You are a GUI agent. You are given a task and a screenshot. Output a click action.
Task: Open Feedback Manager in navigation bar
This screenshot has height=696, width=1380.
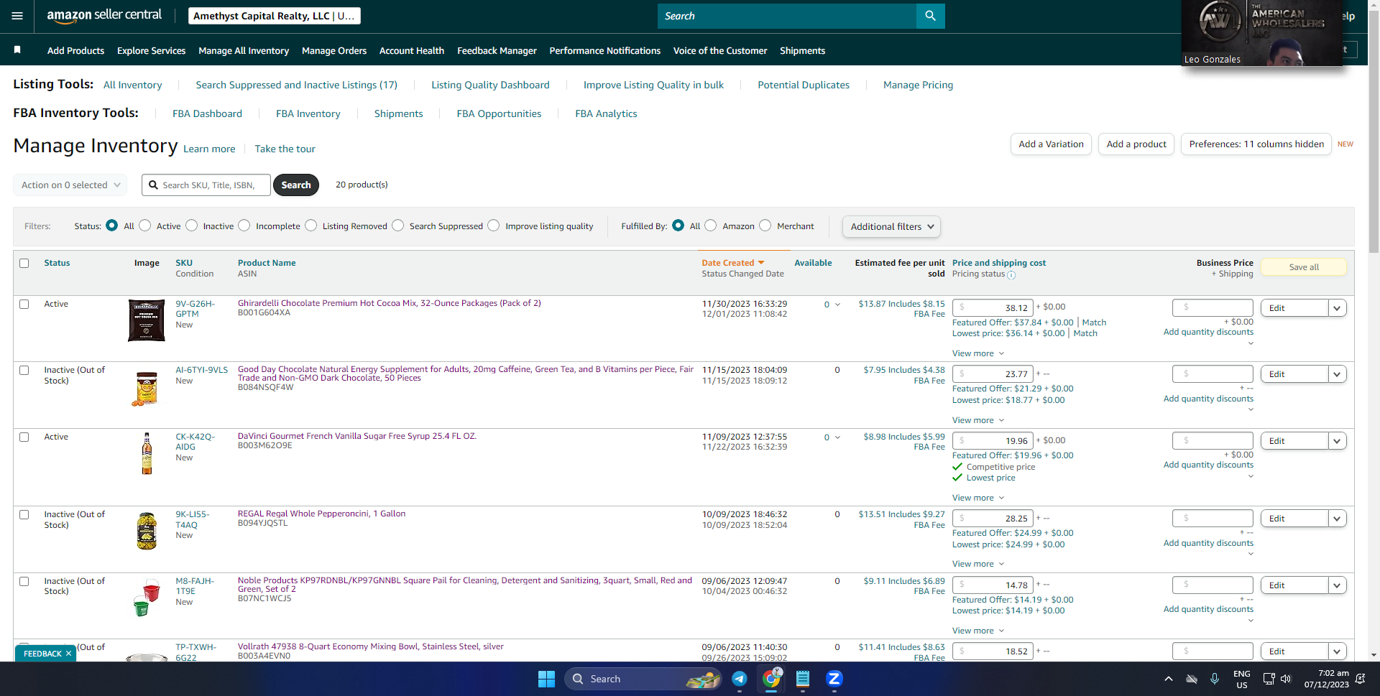[x=497, y=50]
